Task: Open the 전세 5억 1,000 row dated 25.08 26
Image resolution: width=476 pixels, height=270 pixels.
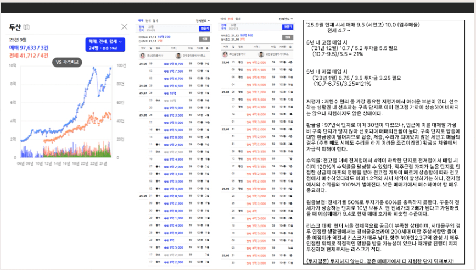Action: [257, 92]
